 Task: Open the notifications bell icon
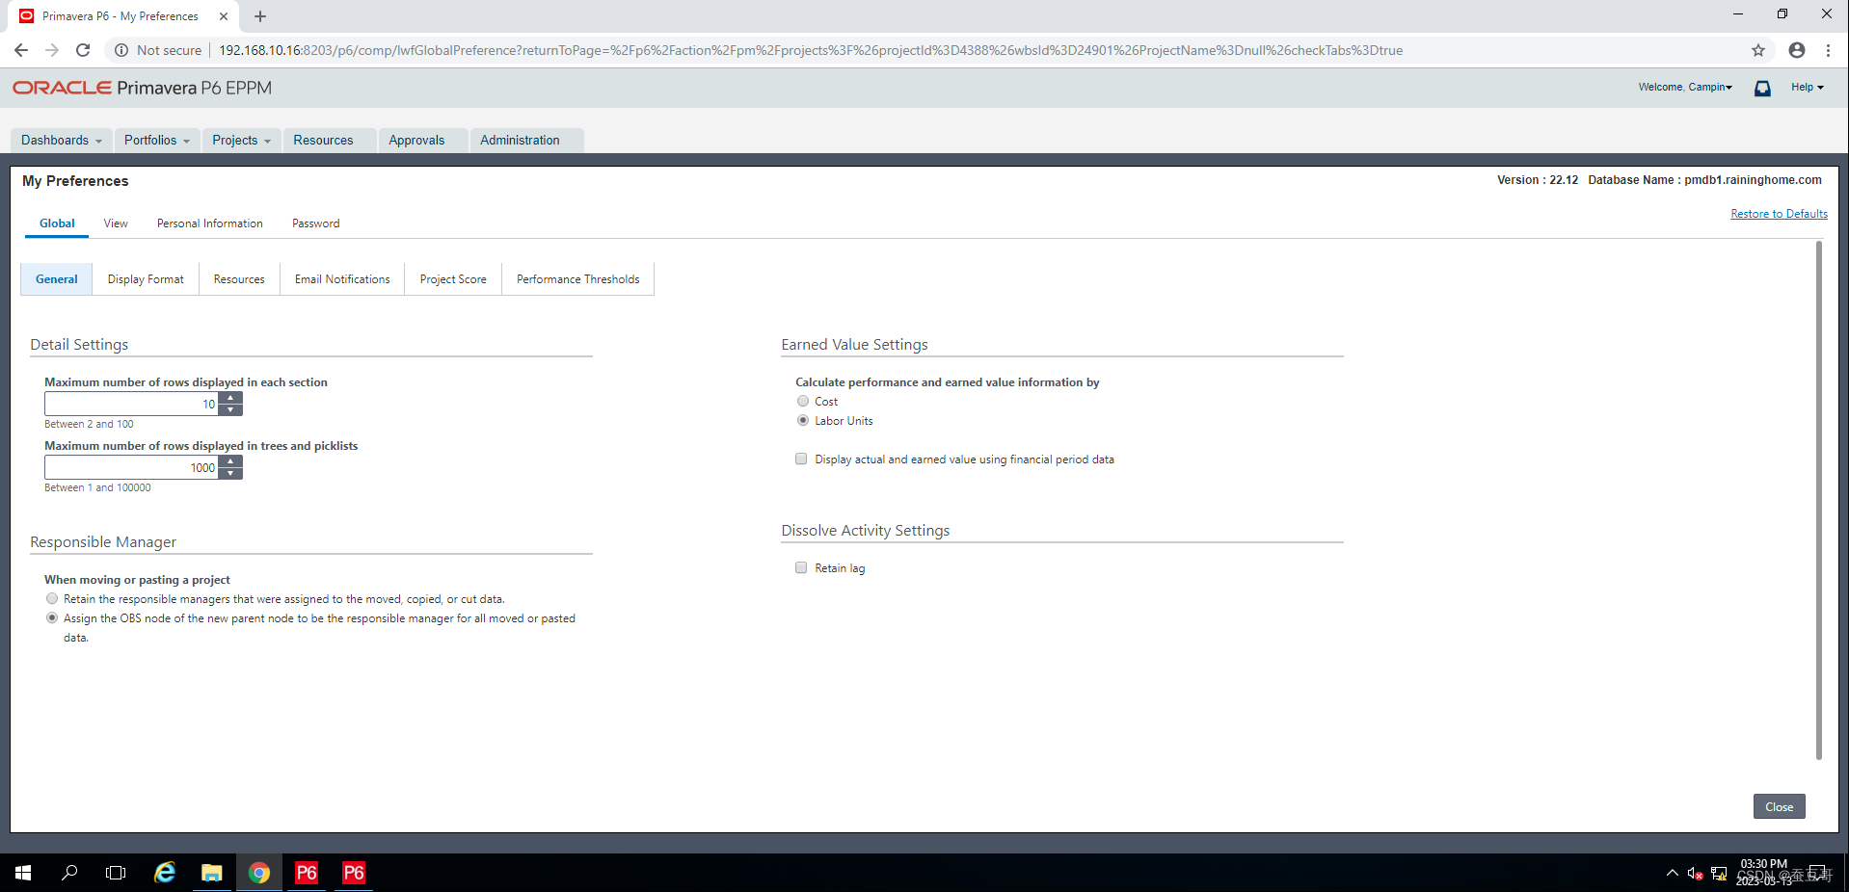coord(1761,88)
